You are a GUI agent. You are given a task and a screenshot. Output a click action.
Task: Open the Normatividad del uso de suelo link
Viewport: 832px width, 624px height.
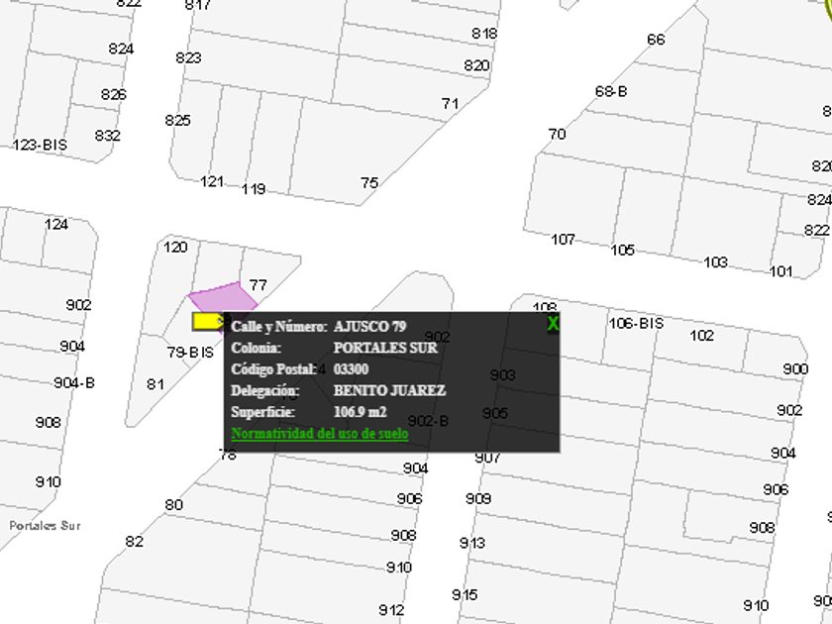coord(319,434)
